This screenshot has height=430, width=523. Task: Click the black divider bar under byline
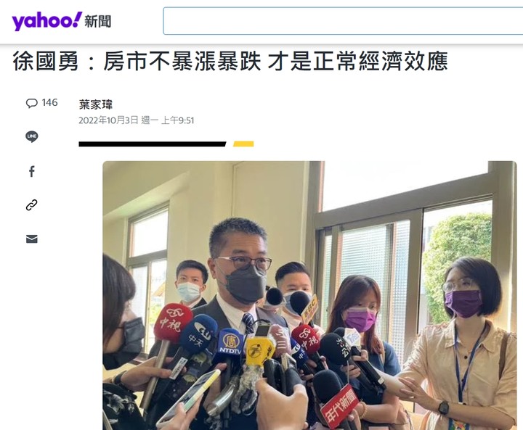click(153, 144)
